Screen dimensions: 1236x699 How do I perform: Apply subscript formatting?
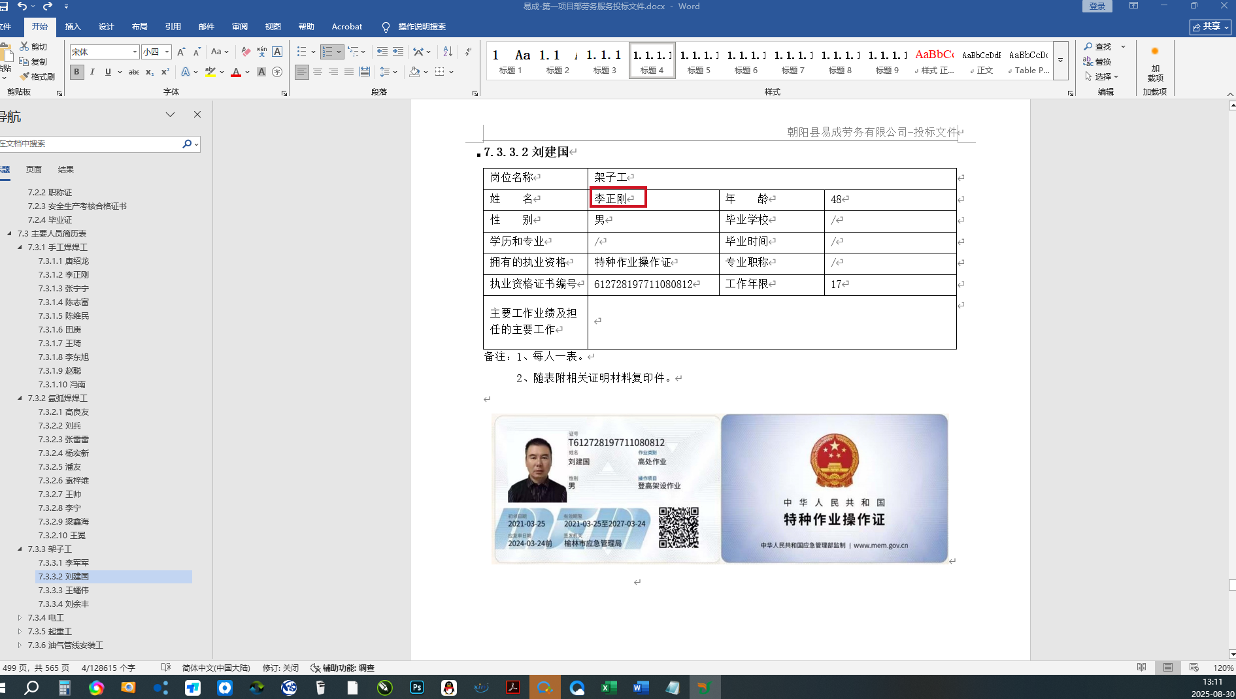point(150,72)
